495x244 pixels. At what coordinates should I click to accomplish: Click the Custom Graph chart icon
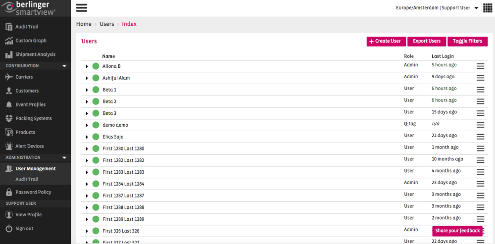coord(8,41)
